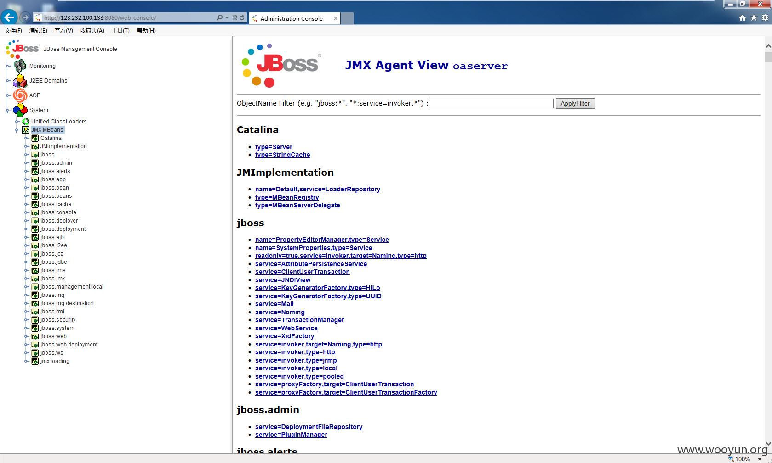Click the jboss.admin domain icon

point(35,163)
